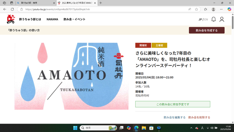Open the Read aloud icon in address bar
234x132 pixels.
189,9
